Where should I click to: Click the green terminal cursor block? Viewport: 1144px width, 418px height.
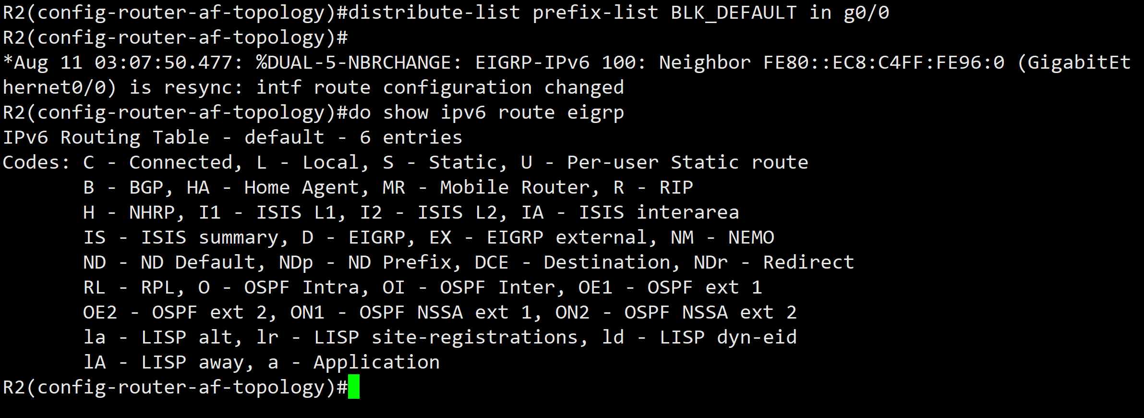[x=354, y=387]
